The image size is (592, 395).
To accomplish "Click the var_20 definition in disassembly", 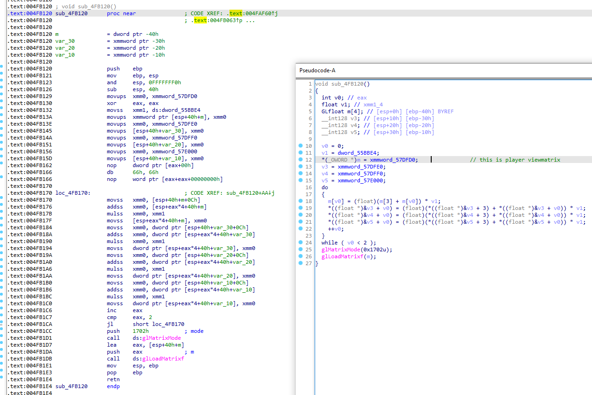I will point(65,48).
